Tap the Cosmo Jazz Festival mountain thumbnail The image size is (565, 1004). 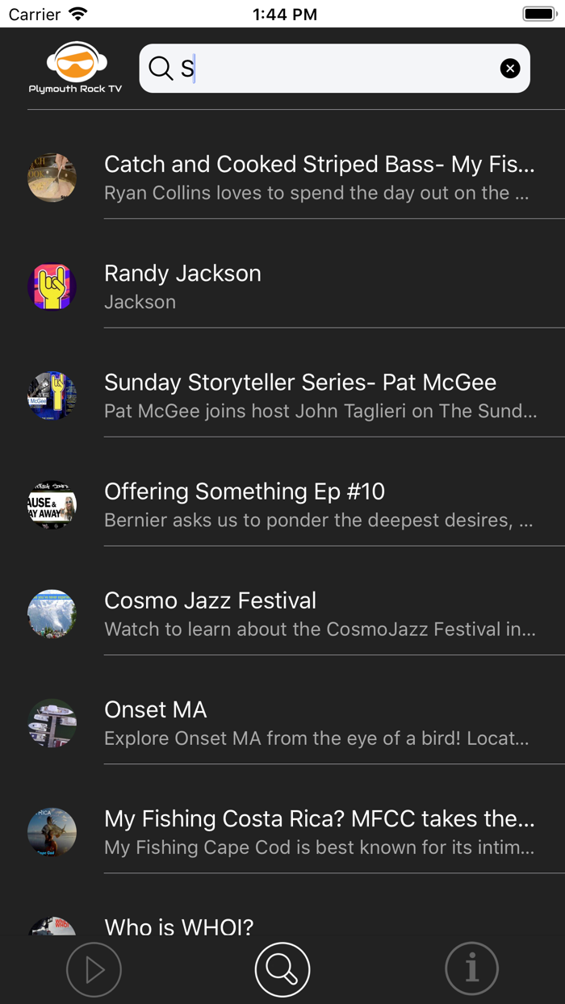point(52,614)
